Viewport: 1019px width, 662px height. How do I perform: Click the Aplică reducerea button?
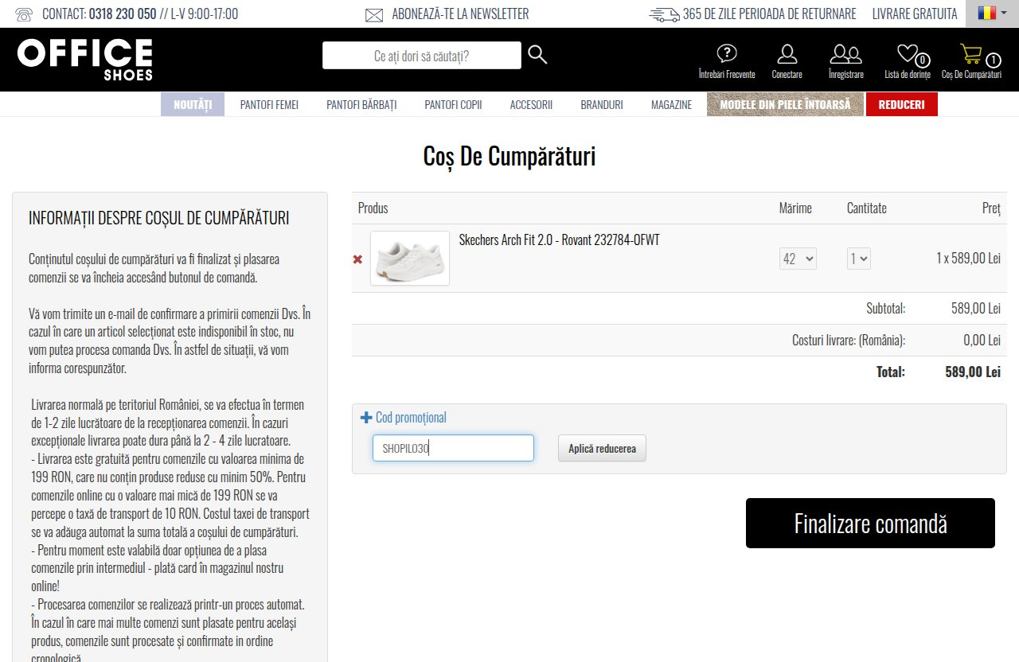[x=602, y=448]
